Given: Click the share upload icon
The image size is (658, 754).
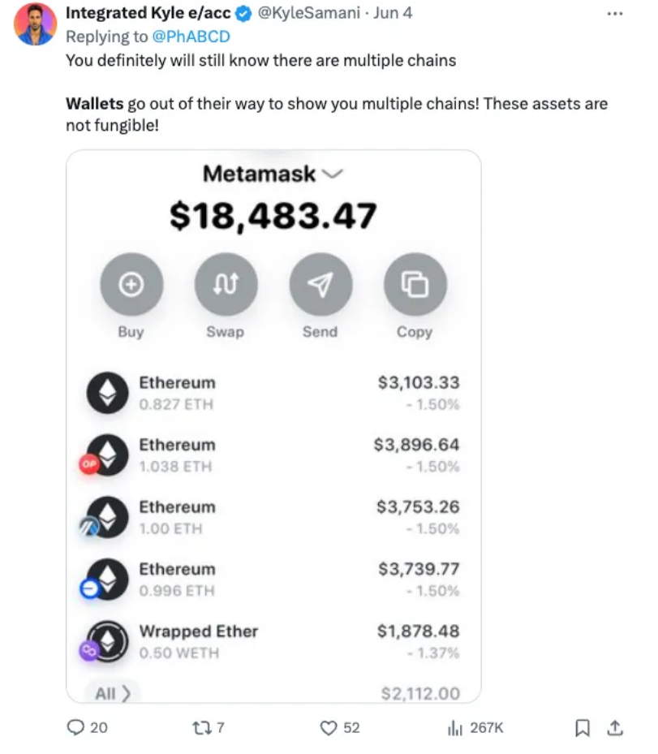Looking at the screenshot, I should pos(615,727).
